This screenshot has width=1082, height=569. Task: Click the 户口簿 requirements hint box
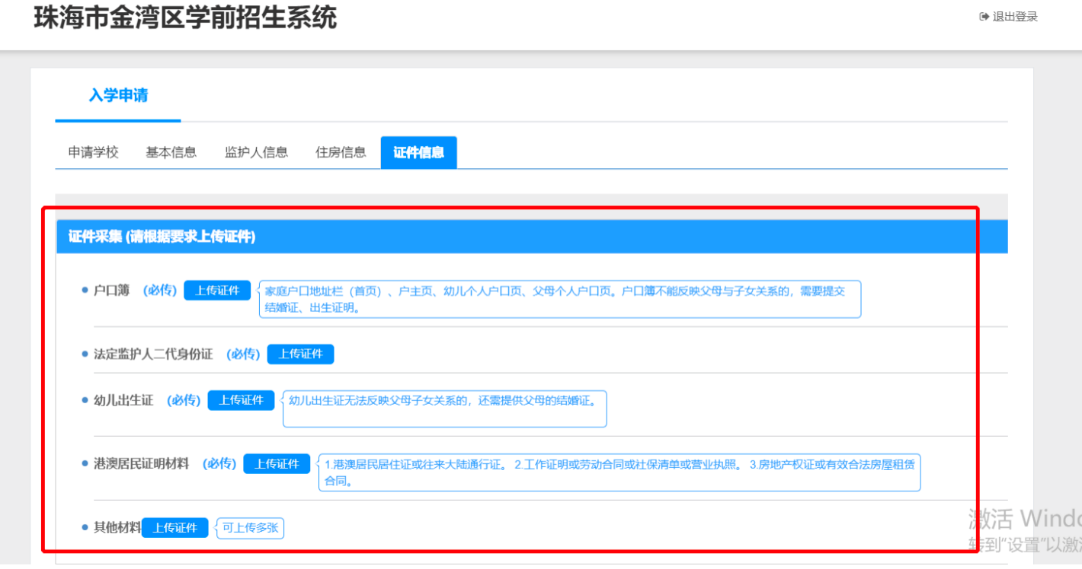coord(559,299)
